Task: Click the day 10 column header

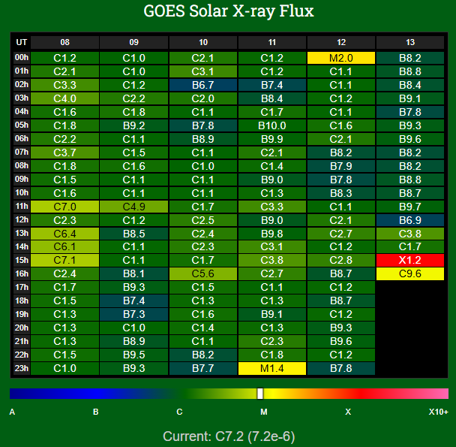Action: click(x=203, y=42)
